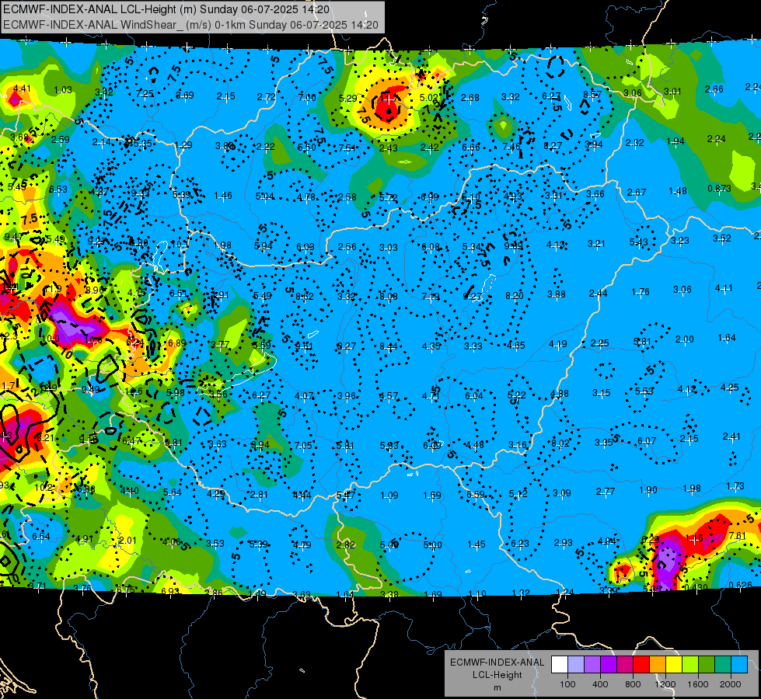The height and width of the screenshot is (699, 761).
Task: Click the wind shear value '1.64'
Action: tap(727, 338)
